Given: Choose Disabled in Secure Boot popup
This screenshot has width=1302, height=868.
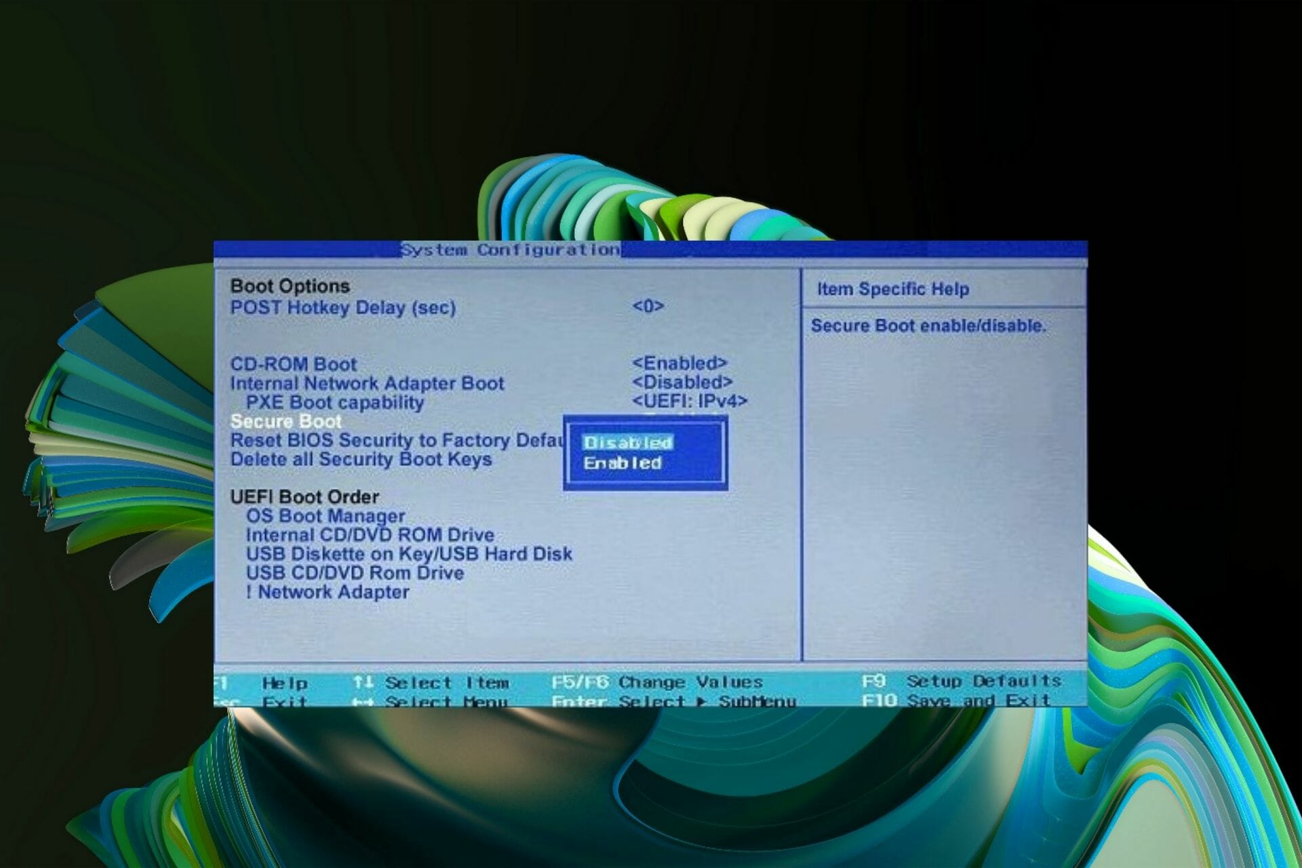Looking at the screenshot, I should [x=628, y=442].
